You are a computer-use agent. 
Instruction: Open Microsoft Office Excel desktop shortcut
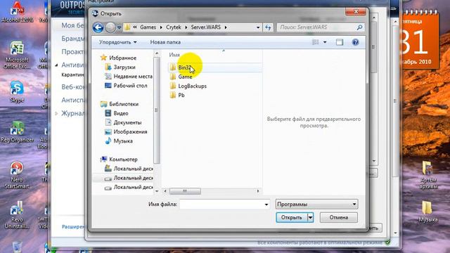pos(17,56)
